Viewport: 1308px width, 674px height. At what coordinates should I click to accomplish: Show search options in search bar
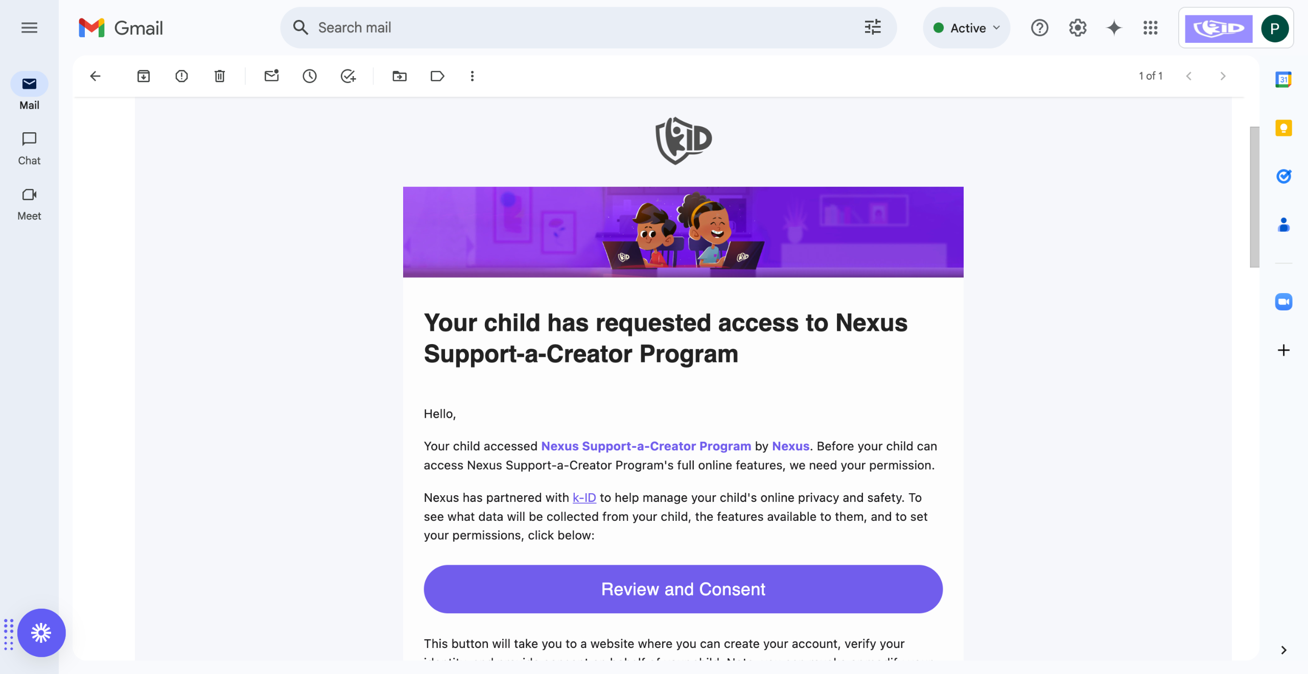tap(872, 28)
